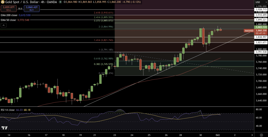Collapse the indicator legend with chevron

4,25
